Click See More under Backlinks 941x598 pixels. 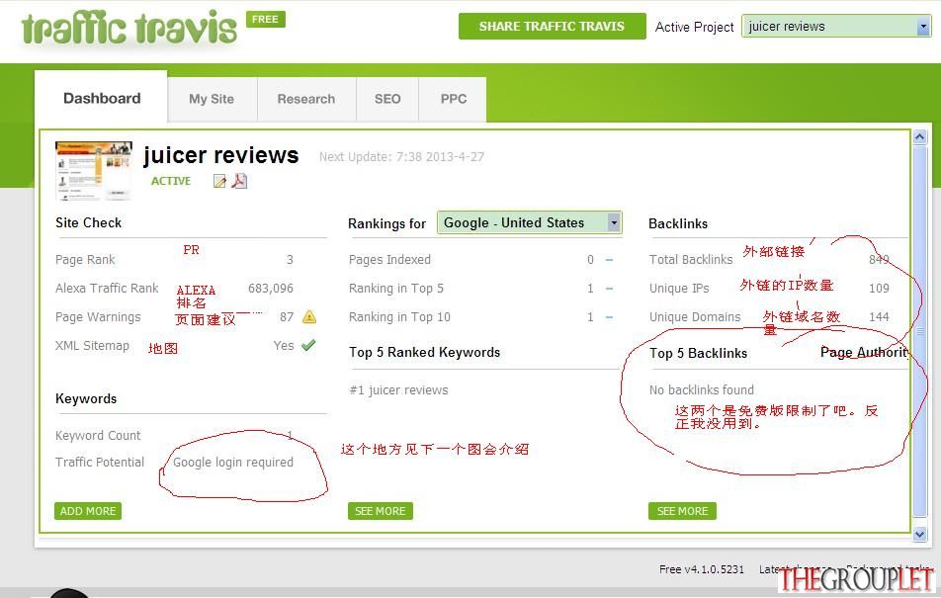(x=682, y=511)
